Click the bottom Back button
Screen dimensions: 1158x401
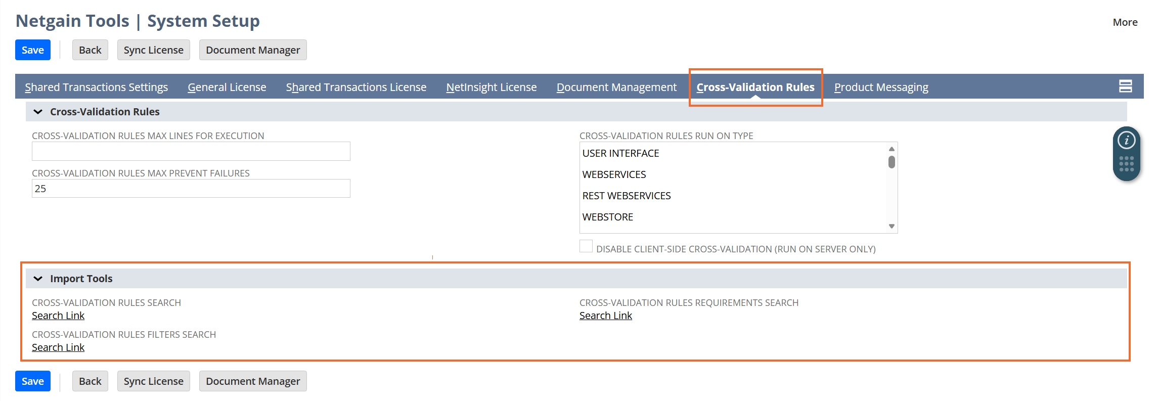(90, 381)
